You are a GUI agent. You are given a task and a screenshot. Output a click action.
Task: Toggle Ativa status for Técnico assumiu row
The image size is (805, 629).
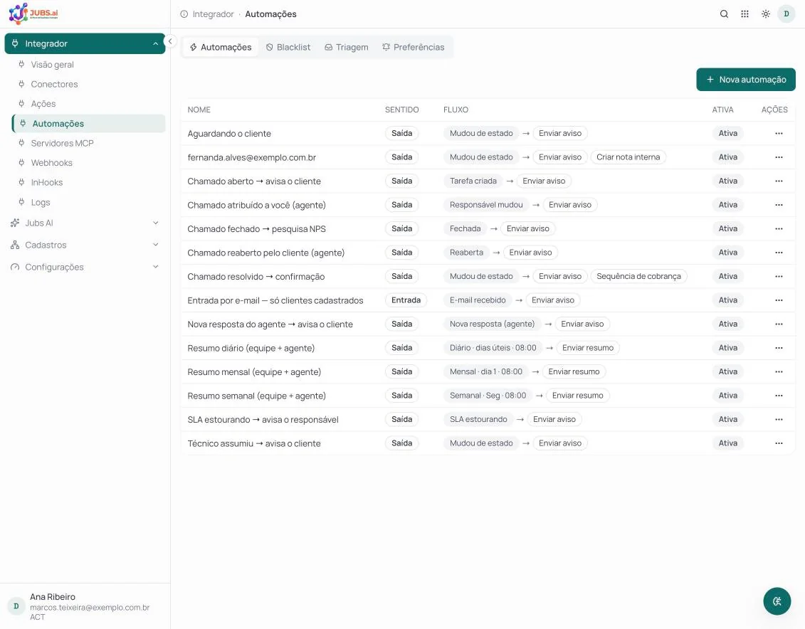727,443
